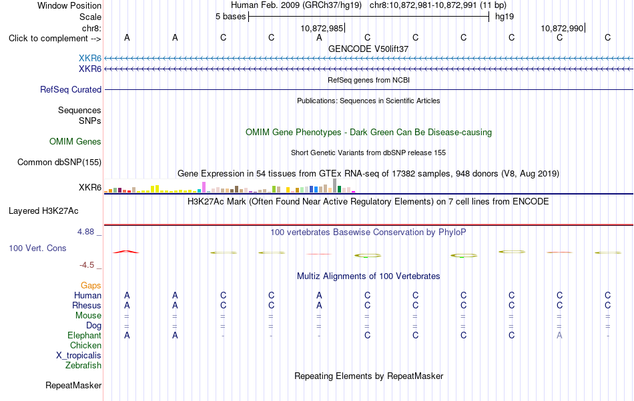The image size is (634, 401).
Task: Click the red PhyloP conservation peak
Action: tap(125, 252)
